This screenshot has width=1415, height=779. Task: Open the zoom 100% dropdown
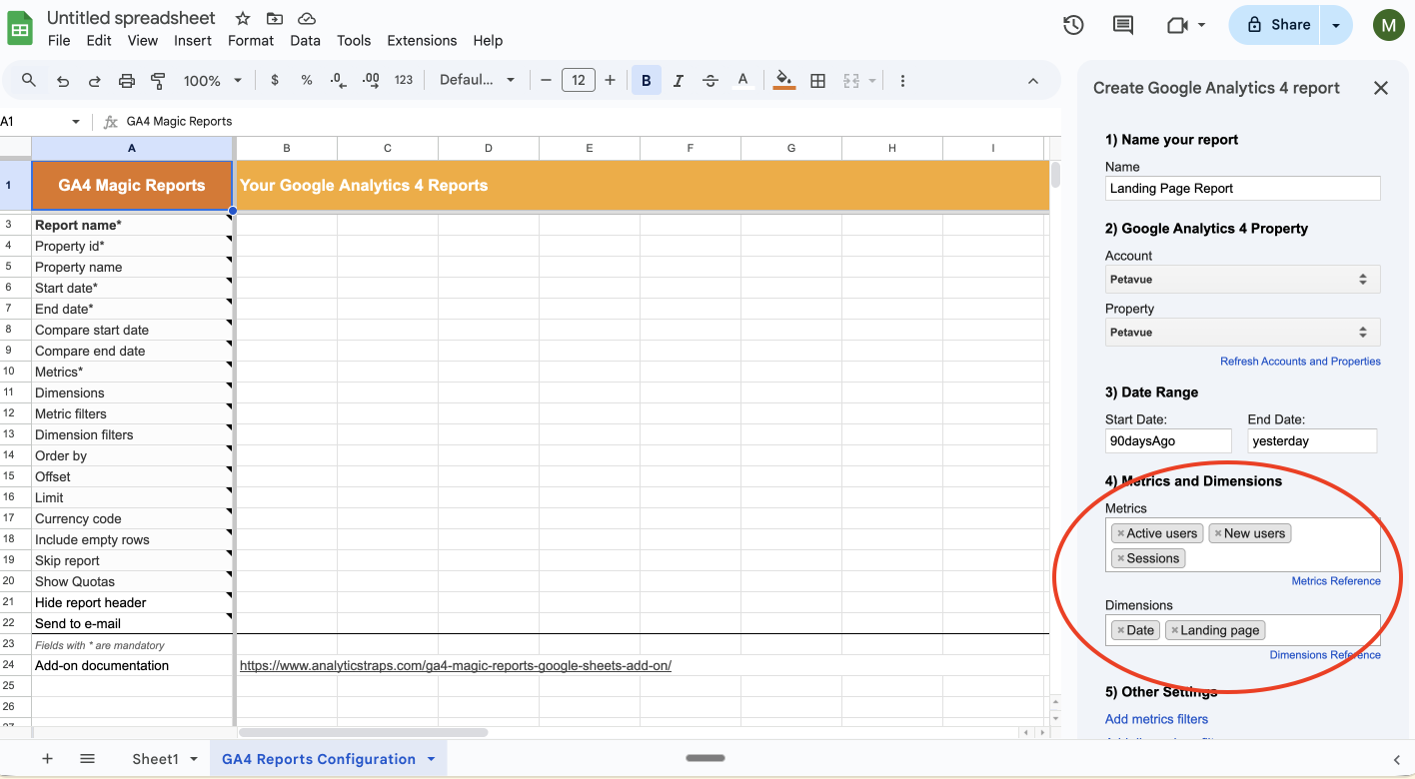(212, 81)
